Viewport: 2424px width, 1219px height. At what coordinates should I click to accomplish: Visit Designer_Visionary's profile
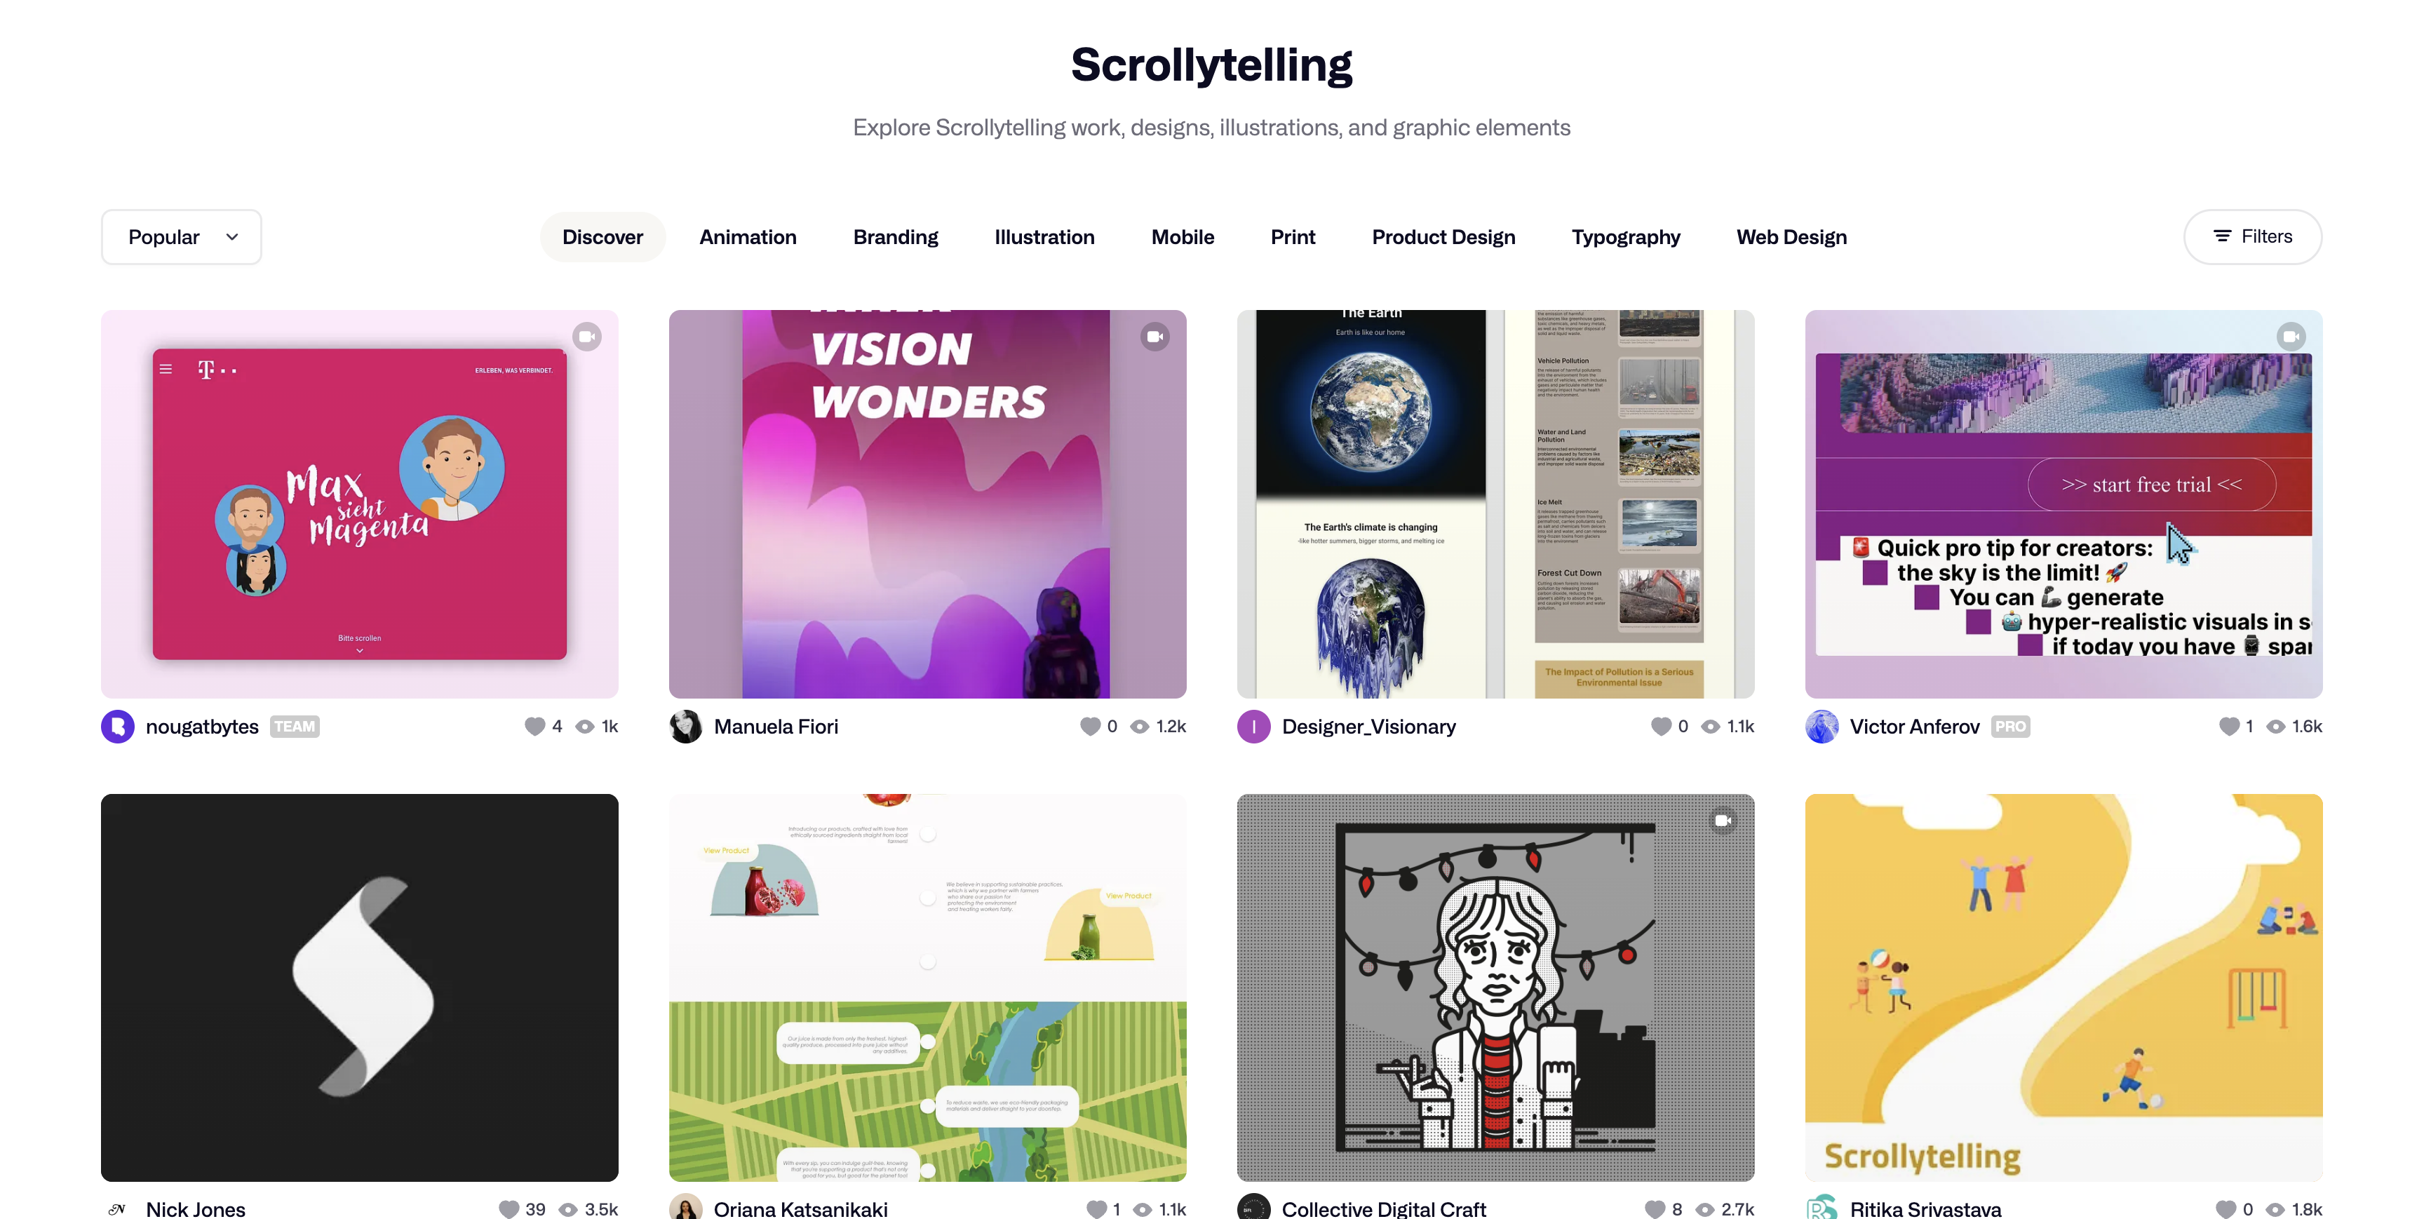[1368, 726]
